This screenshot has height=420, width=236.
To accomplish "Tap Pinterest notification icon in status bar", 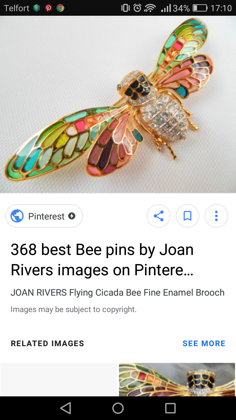I will [49, 8].
